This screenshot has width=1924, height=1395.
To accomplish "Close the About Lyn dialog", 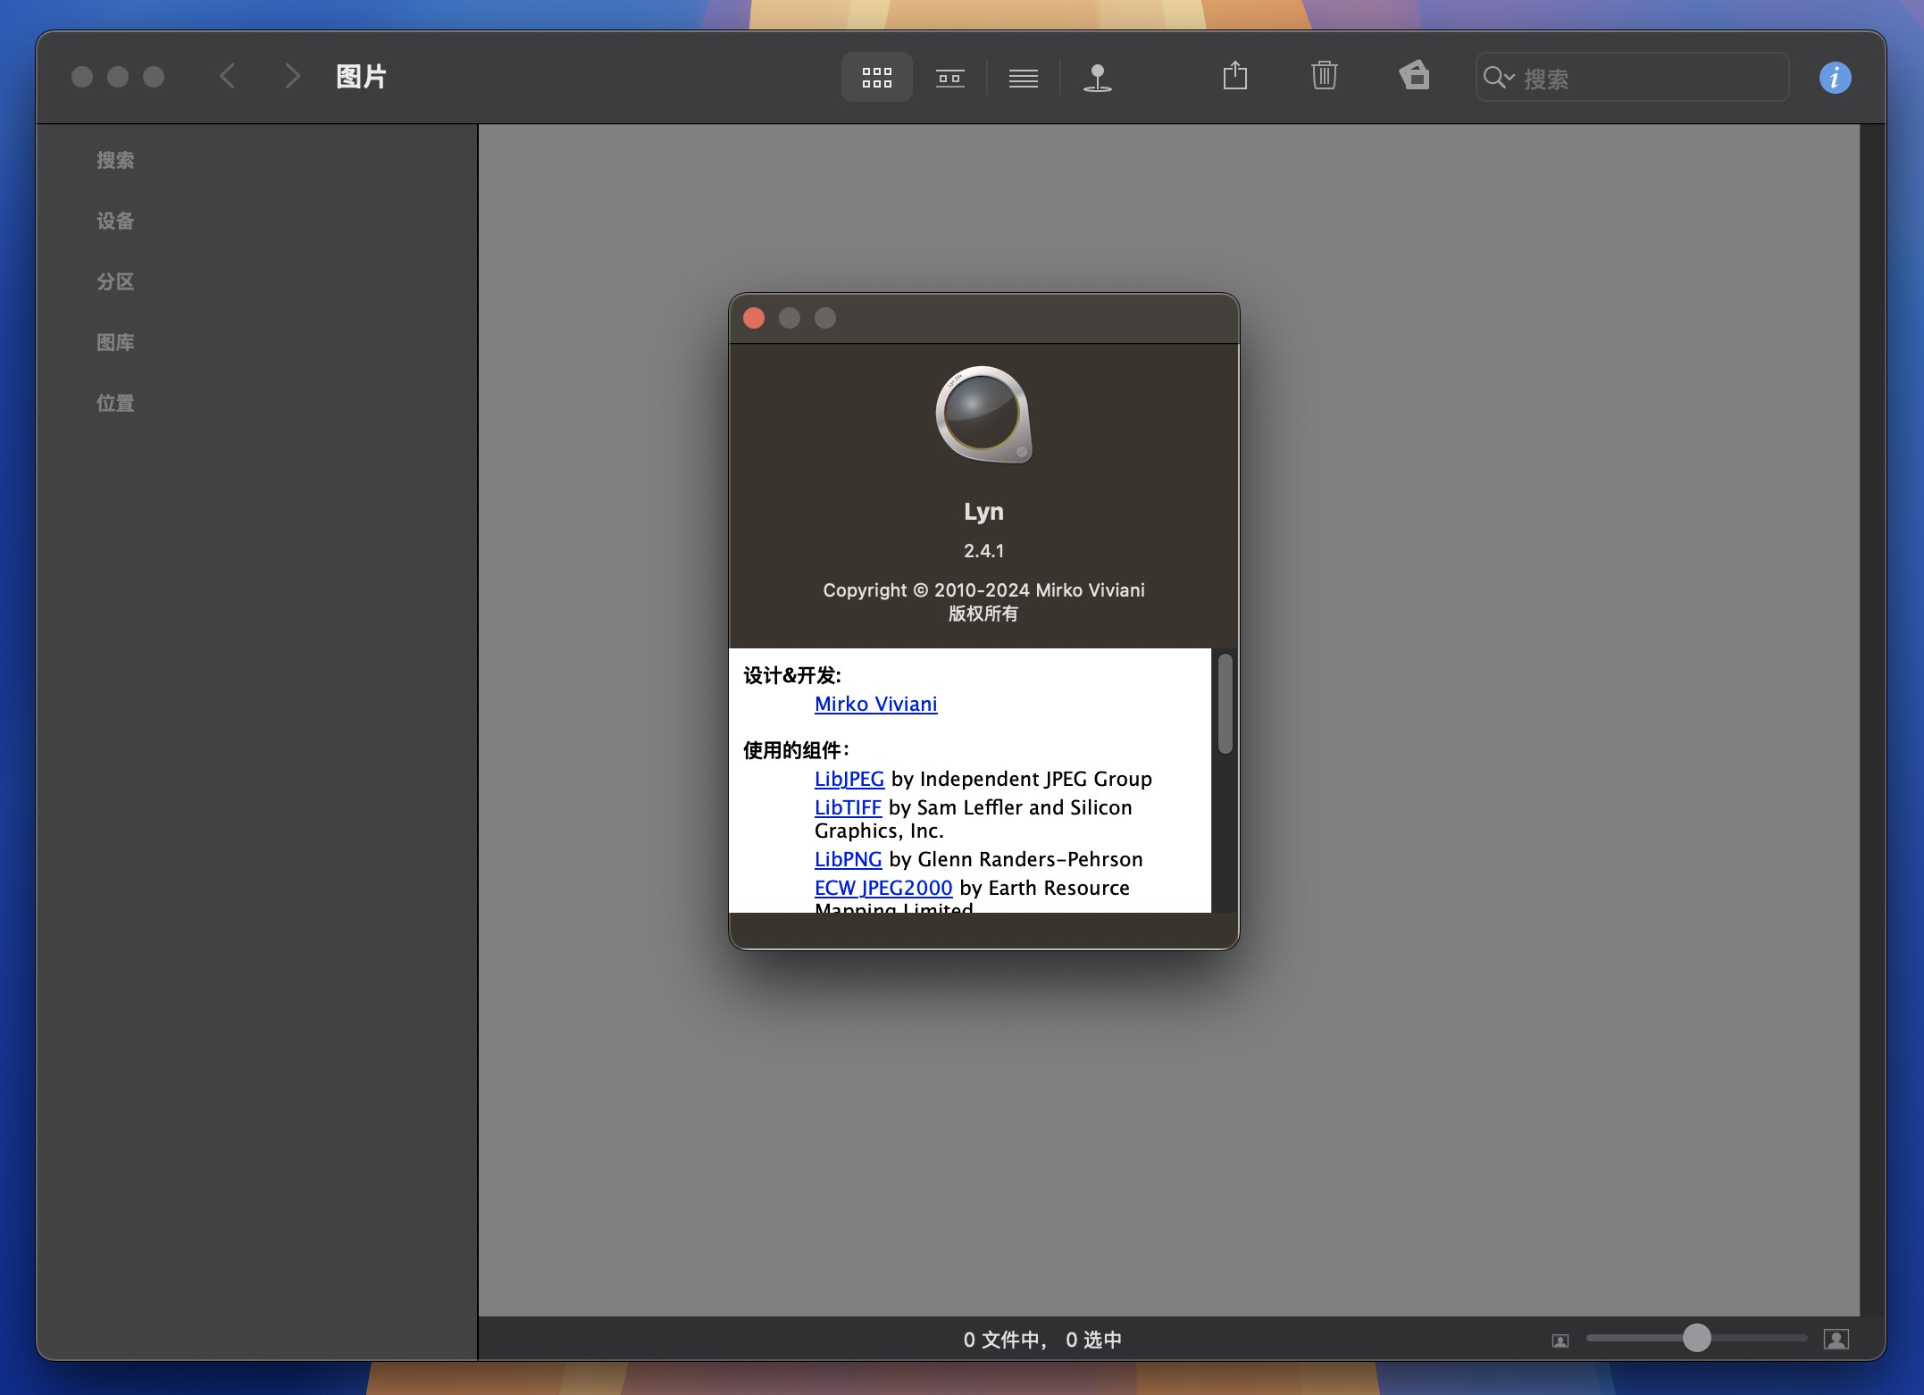I will (x=754, y=318).
